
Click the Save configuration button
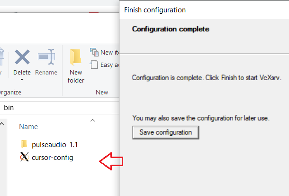[x=165, y=132]
